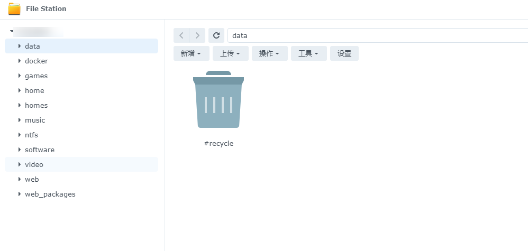Expand the web_packages folder arrow
This screenshot has height=251, width=528.
coord(20,194)
